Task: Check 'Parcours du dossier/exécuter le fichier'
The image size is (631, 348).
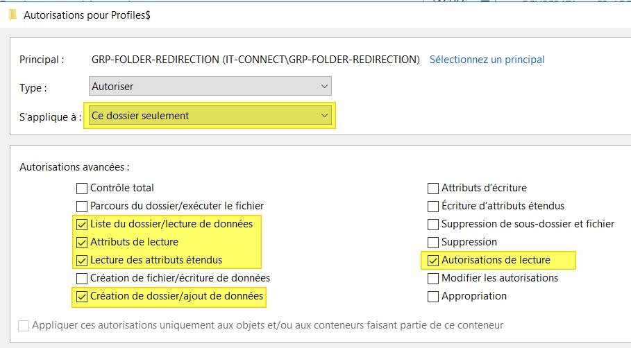Action: 82,206
